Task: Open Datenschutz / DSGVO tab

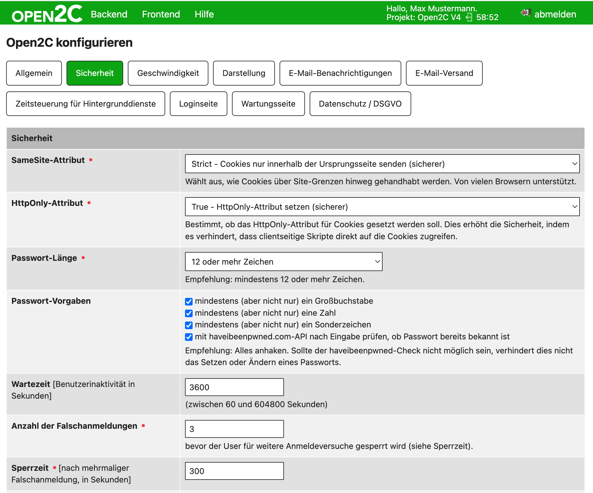Action: 360,104
